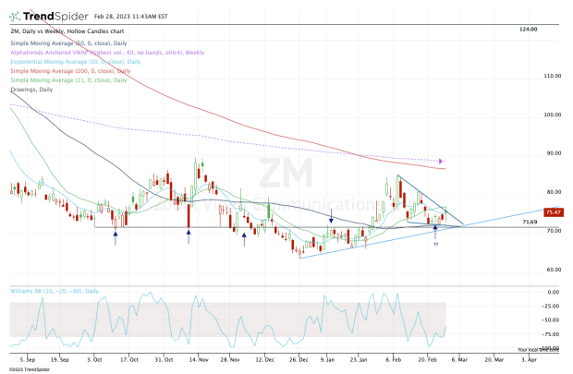The width and height of the screenshot is (573, 374).
Task: Click the 31. Oct date label
Action: pos(164,360)
